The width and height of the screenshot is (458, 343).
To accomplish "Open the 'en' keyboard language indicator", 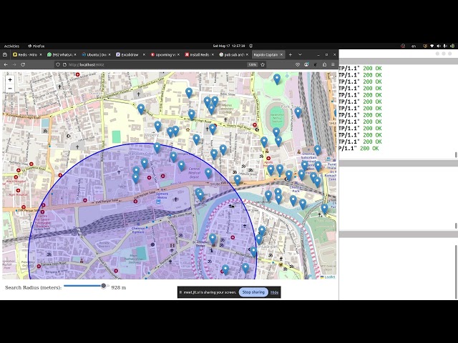I will 414,46.
